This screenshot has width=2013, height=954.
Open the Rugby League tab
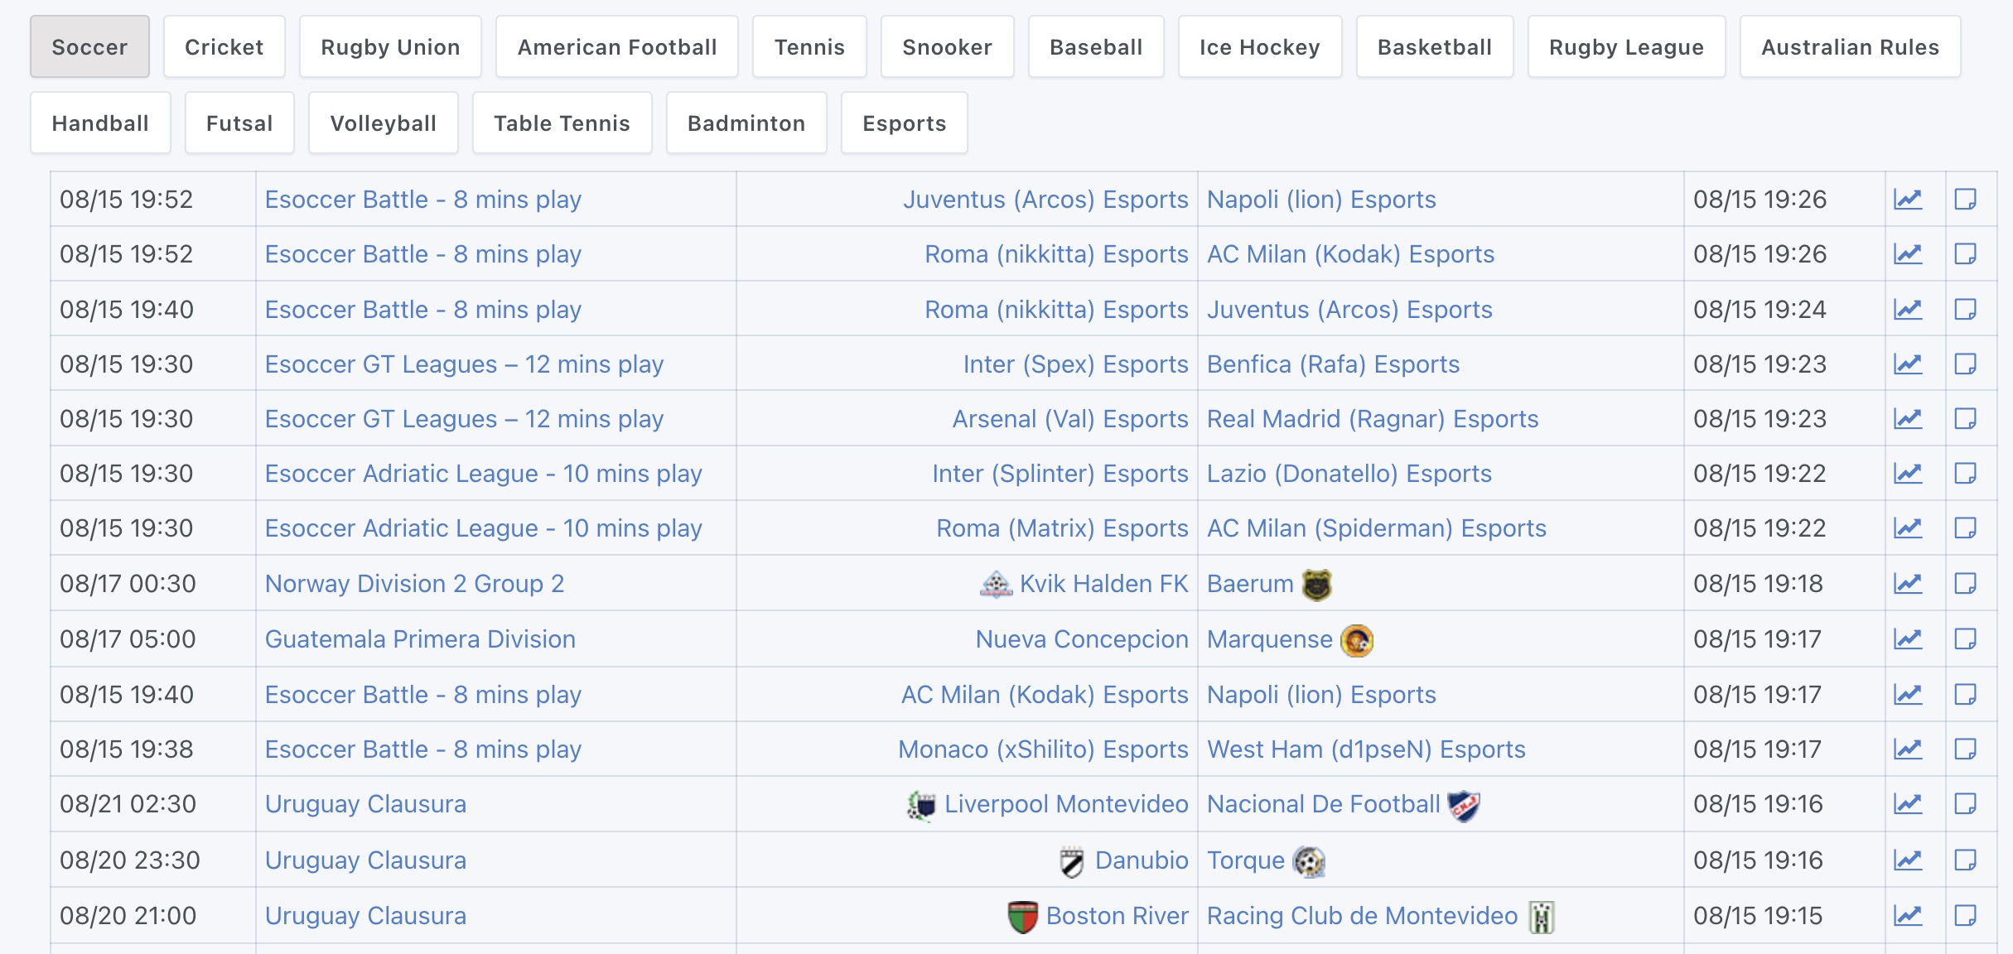coord(1627,46)
